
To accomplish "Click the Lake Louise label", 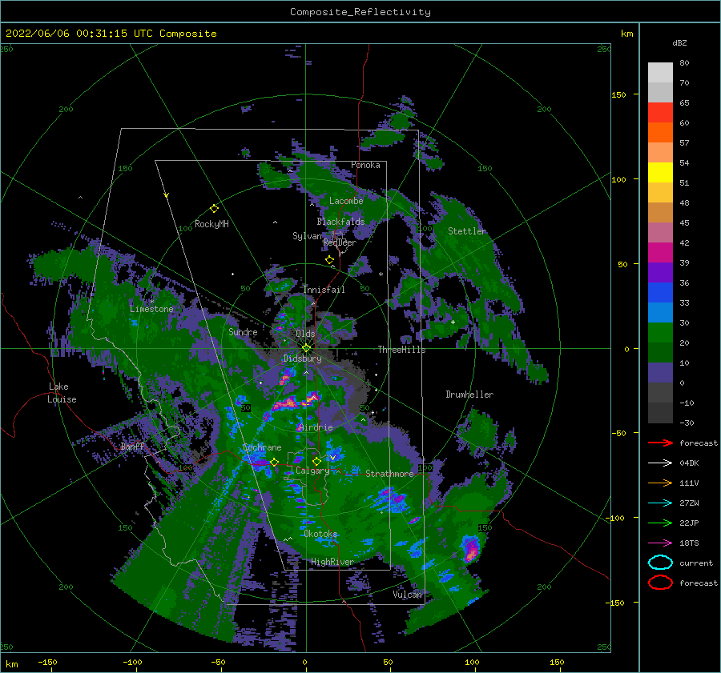I will pos(62,393).
